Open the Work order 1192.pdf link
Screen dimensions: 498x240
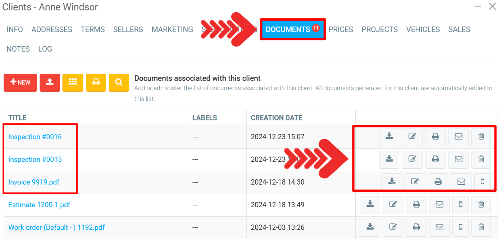[x=56, y=227]
